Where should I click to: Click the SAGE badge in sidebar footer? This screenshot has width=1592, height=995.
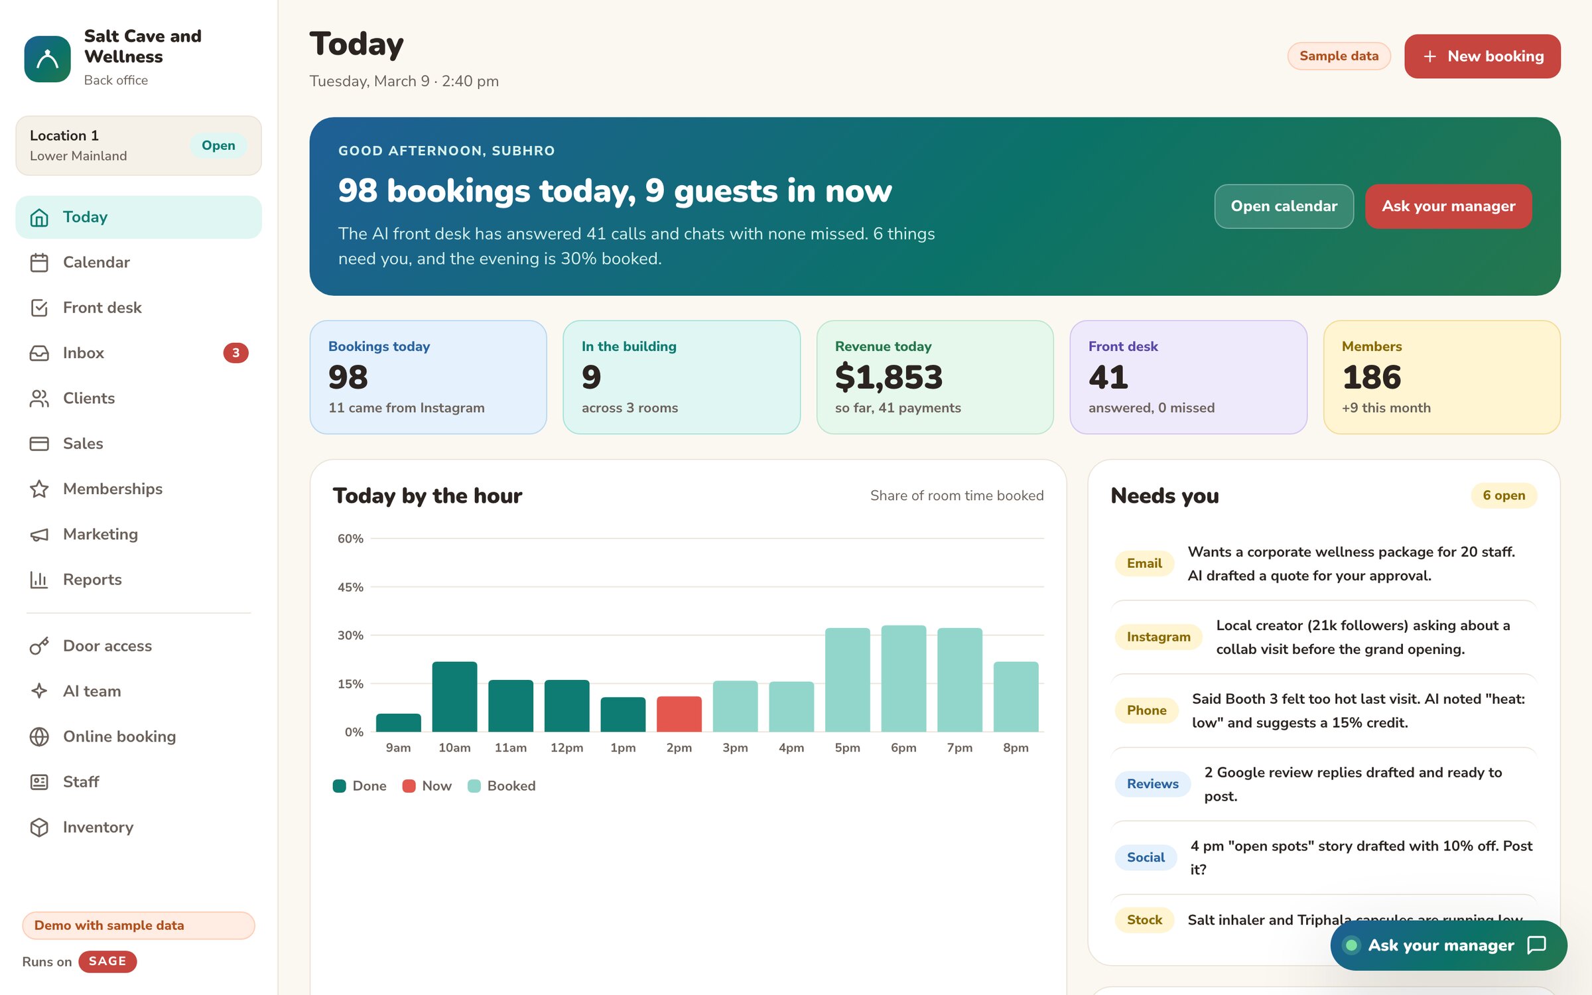pos(107,961)
